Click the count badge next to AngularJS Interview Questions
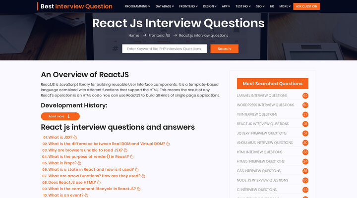Screen dimensions: 357x198 (305, 143)
